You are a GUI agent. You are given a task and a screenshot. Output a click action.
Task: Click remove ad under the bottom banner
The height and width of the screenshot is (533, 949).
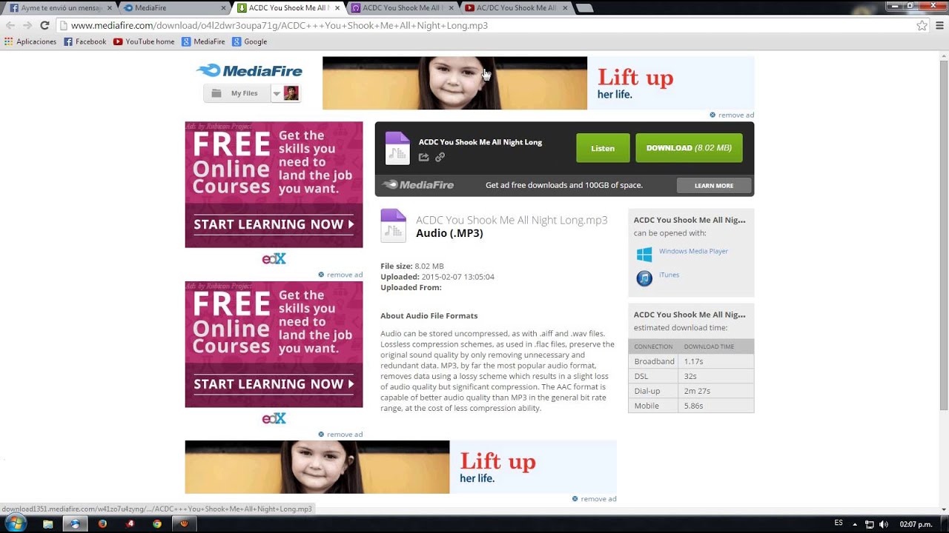coord(595,499)
